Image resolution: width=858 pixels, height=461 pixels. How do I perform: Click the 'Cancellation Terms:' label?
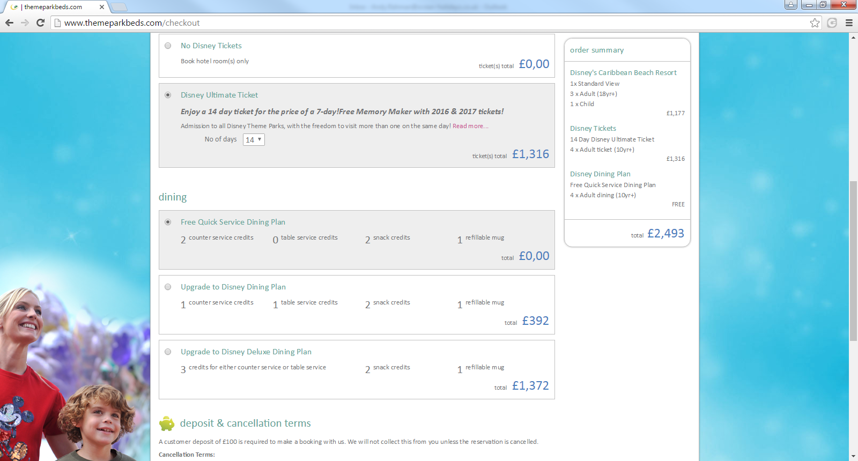pyautogui.click(x=187, y=455)
